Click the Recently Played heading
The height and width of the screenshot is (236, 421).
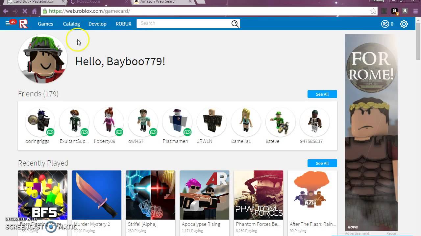tap(43, 163)
